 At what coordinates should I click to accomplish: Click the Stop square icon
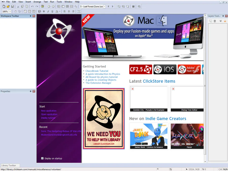pyautogui.click(x=133, y=6)
